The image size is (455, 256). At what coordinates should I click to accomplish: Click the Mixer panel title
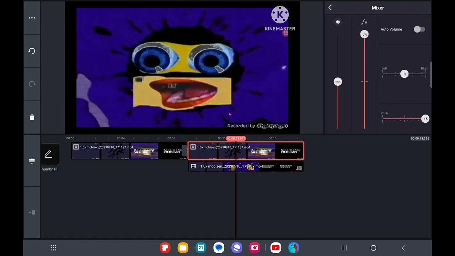pos(378,8)
